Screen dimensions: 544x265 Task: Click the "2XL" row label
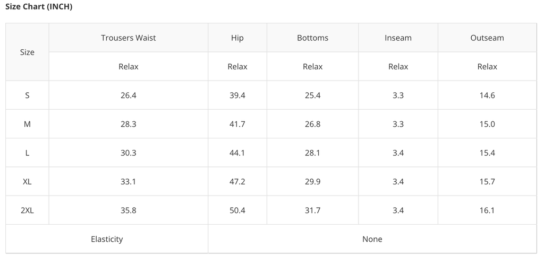tap(27, 210)
